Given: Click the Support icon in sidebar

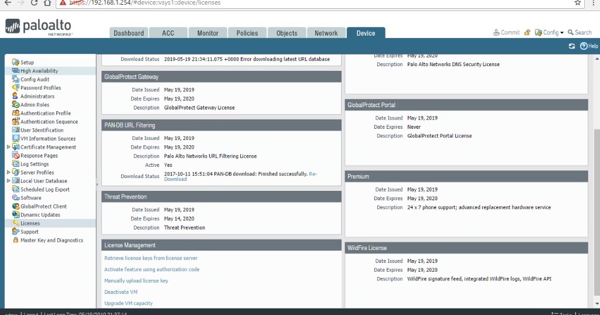Looking at the screenshot, I should pyautogui.click(x=16, y=231).
